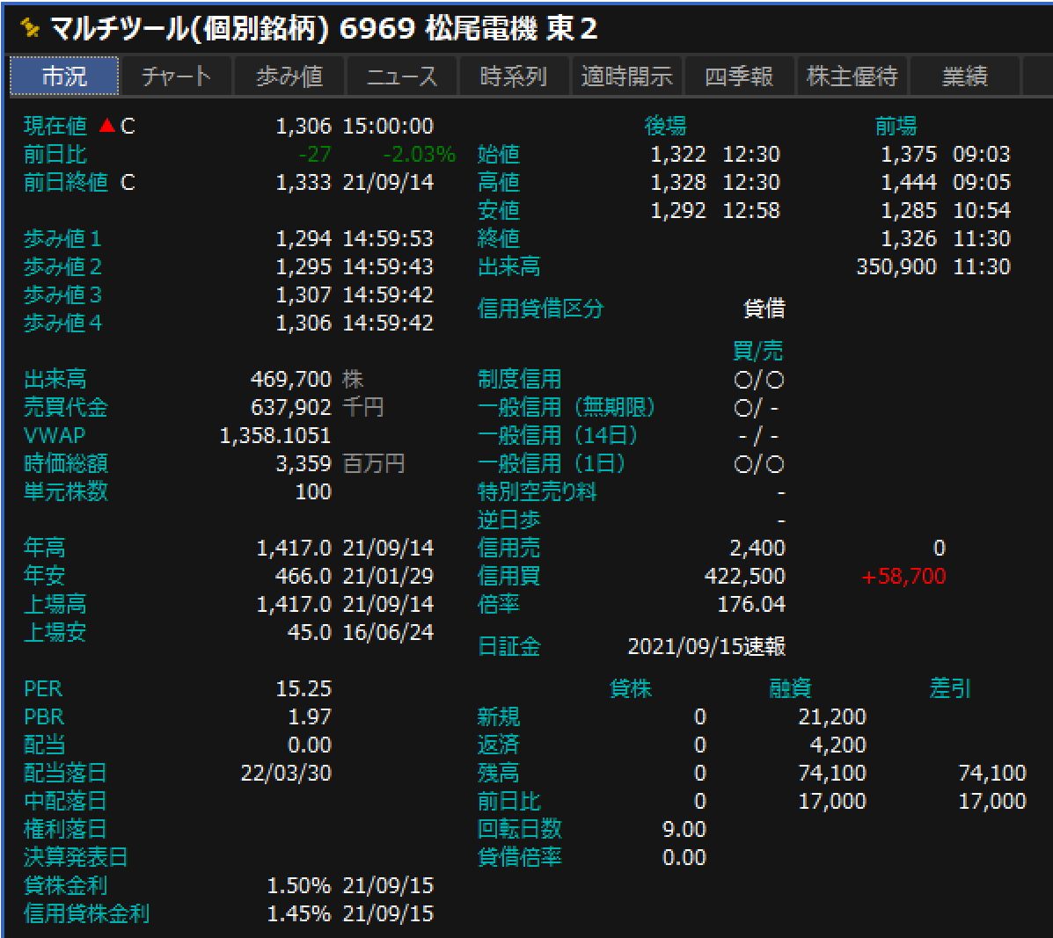Click 歩み値3 price 1,307
The width and height of the screenshot is (1053, 938).
point(303,295)
